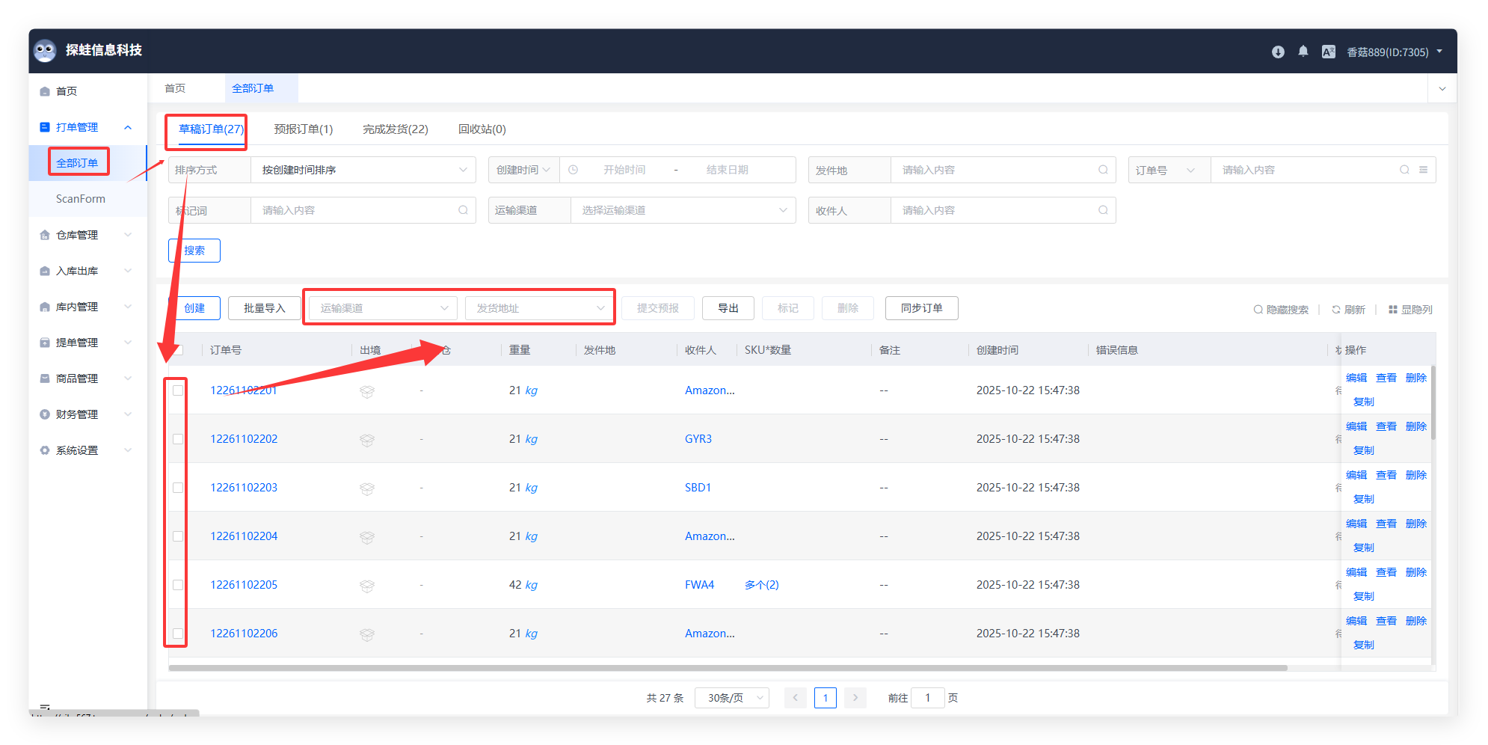Click the 批量导入 button
The height and width of the screenshot is (745, 1488).
click(x=264, y=308)
